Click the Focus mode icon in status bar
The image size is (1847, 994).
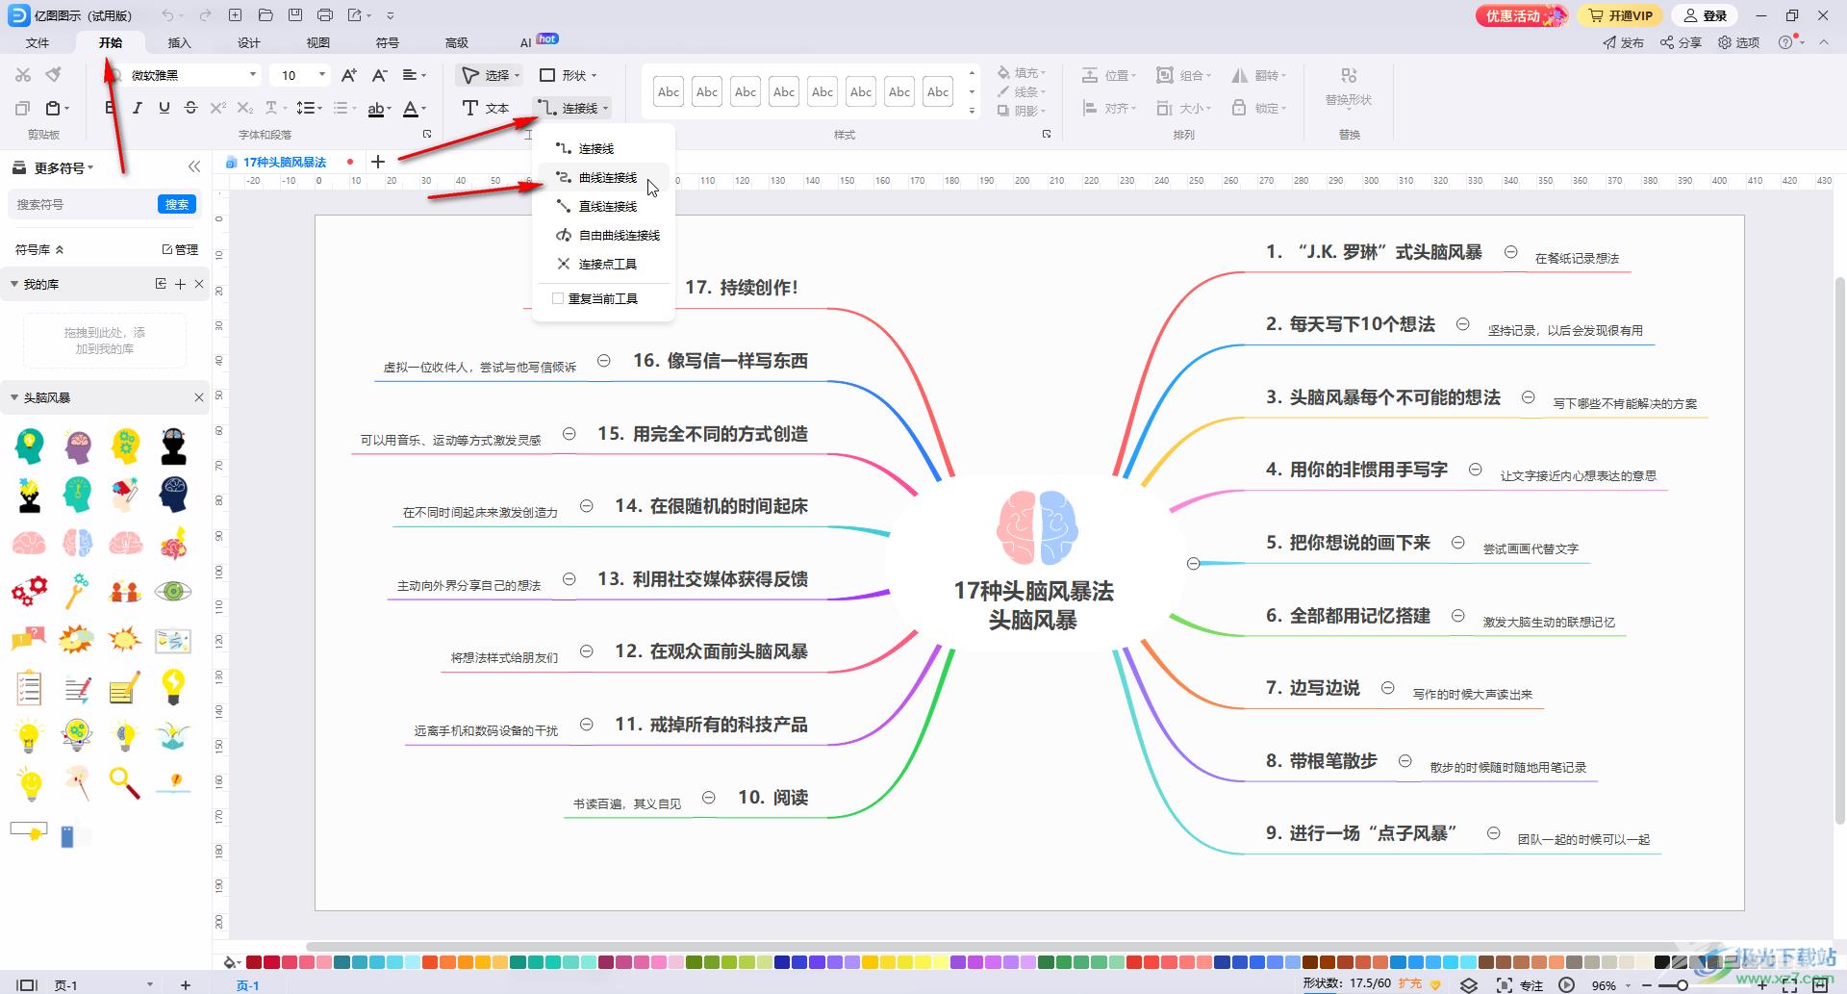tap(1504, 984)
